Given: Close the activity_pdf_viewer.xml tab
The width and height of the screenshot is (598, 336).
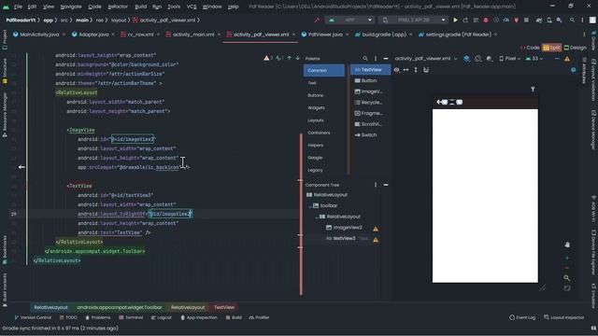Looking at the screenshot, I should (x=293, y=35).
